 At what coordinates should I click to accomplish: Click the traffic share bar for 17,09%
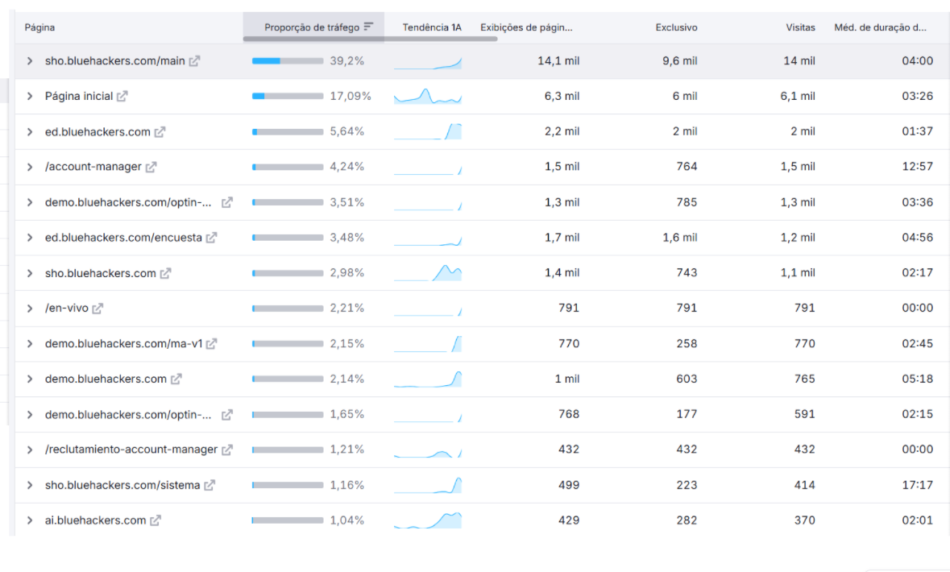click(x=288, y=97)
